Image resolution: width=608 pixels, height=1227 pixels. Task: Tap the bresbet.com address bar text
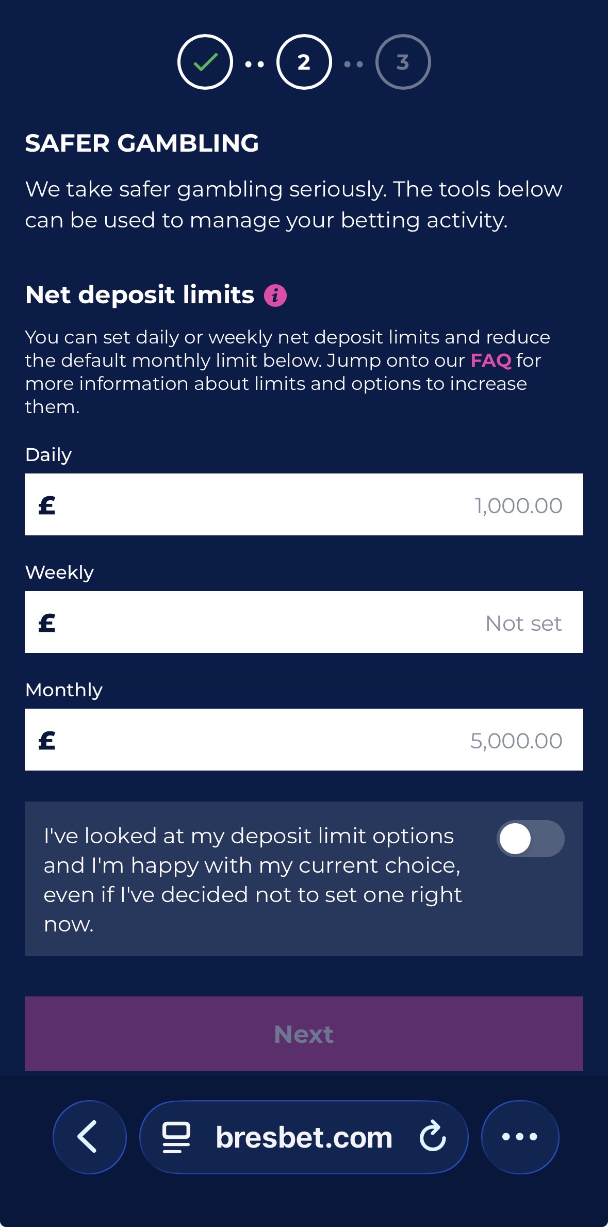pos(304,1137)
